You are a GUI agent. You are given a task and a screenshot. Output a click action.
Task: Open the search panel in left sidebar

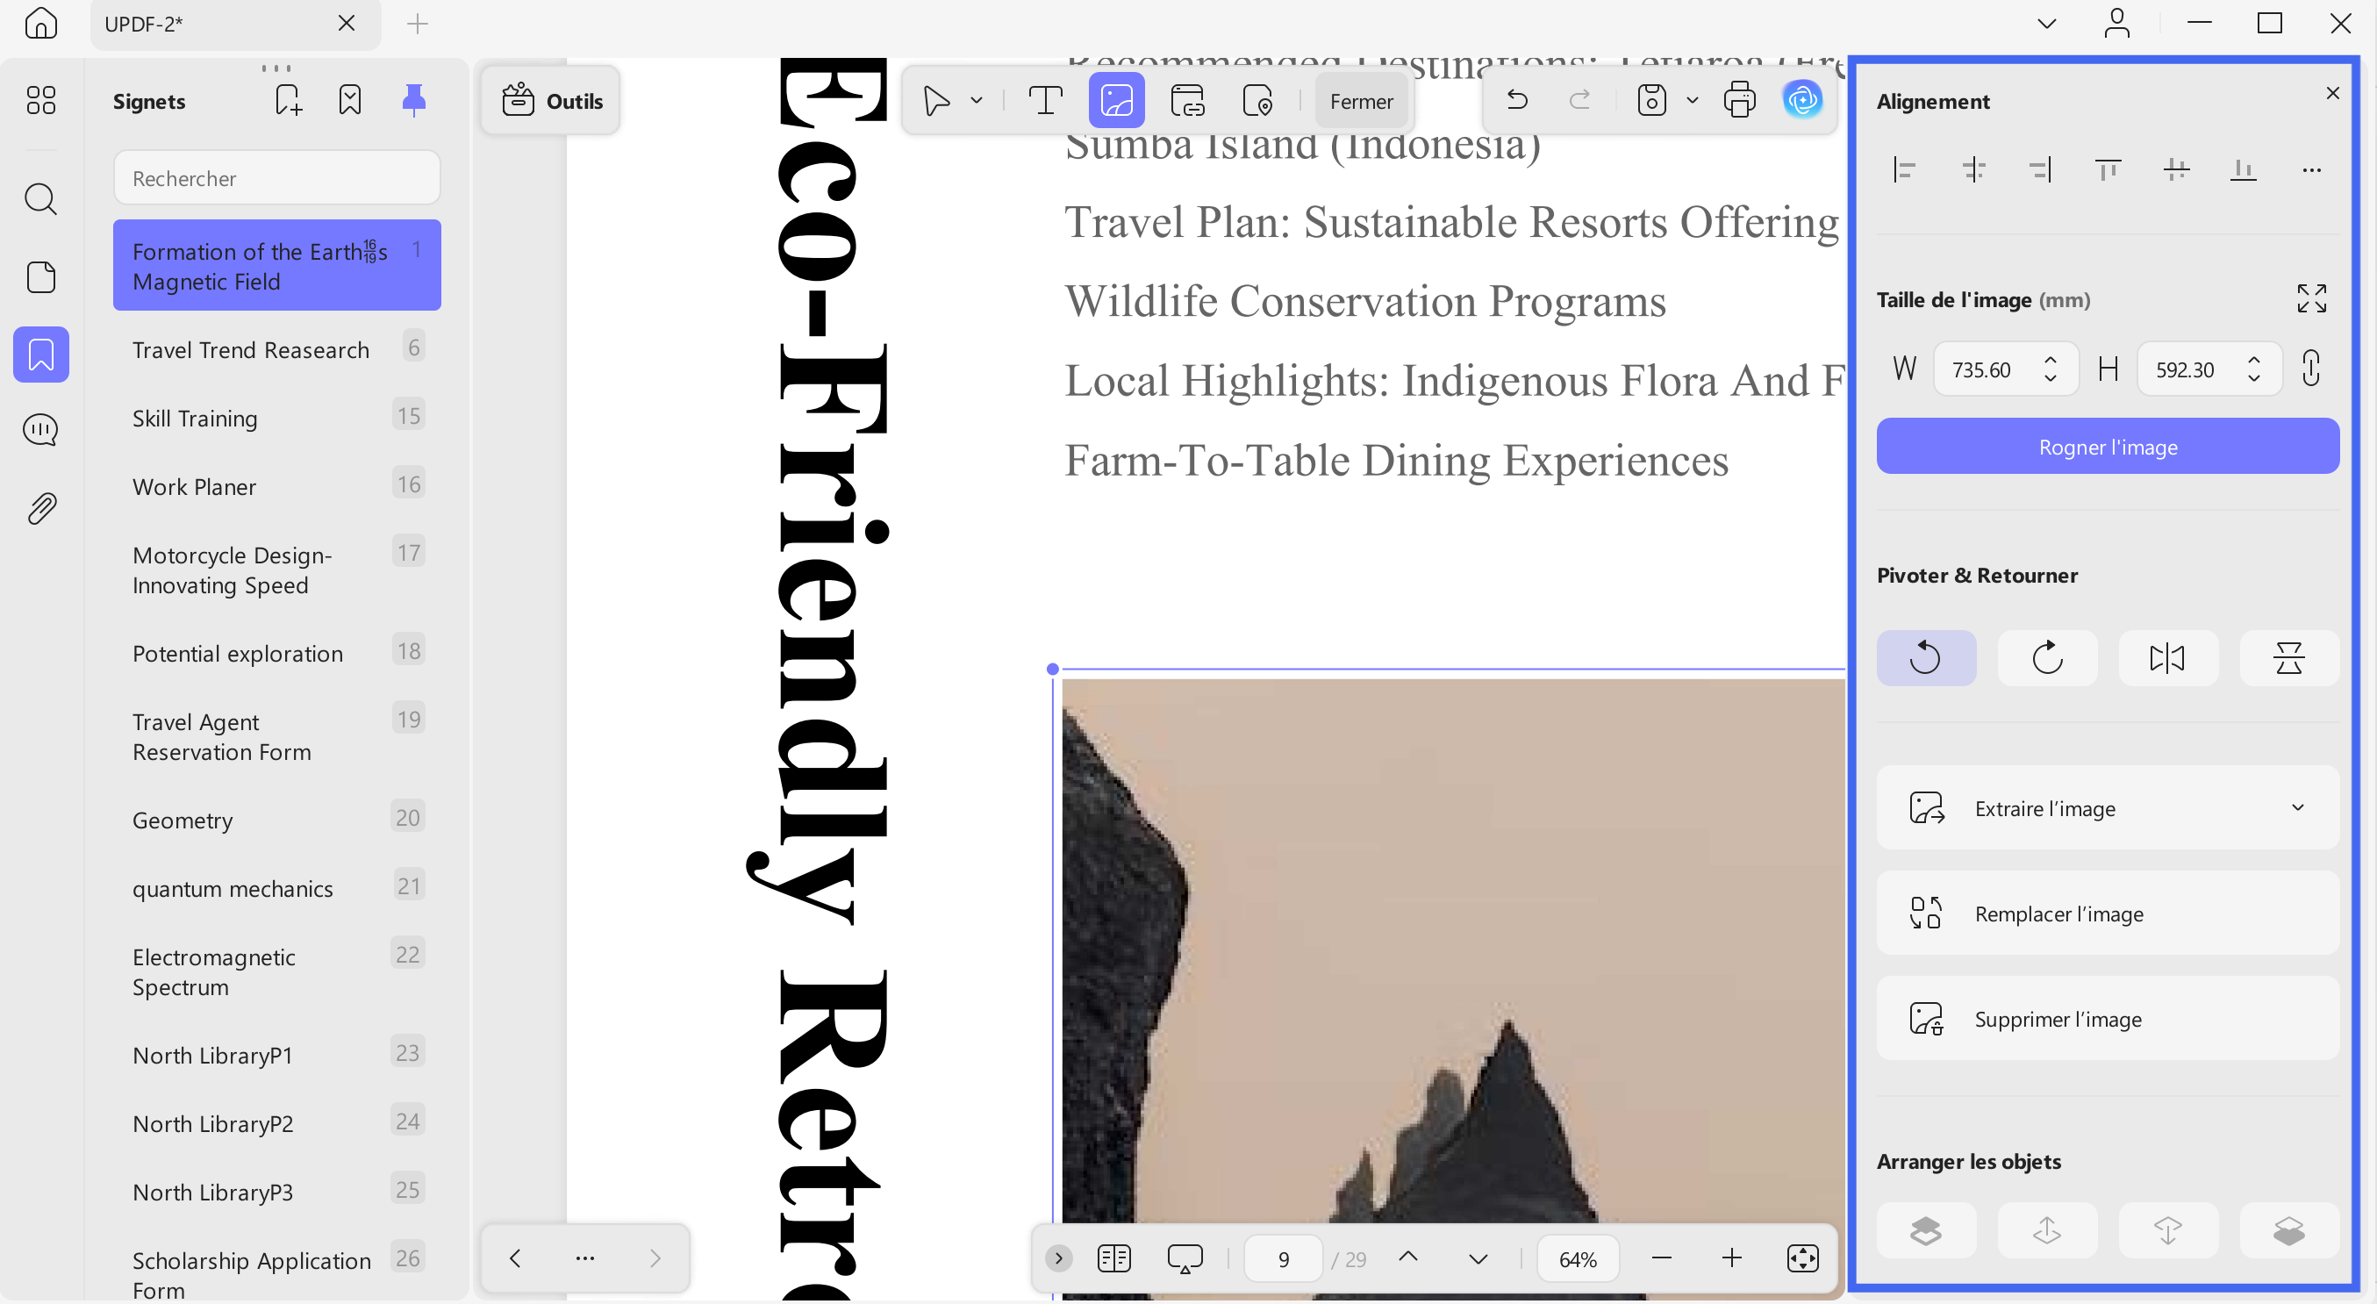coord(40,198)
